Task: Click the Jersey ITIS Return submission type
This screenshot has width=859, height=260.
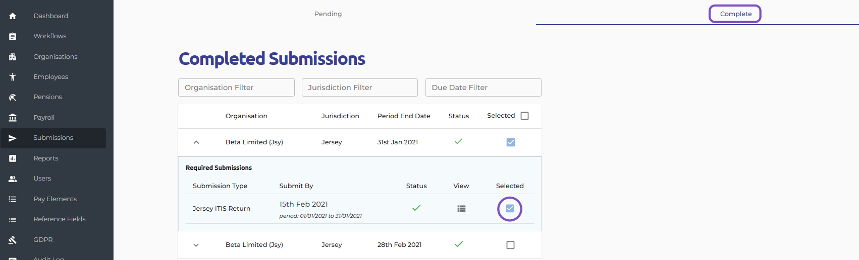Action: (221, 209)
